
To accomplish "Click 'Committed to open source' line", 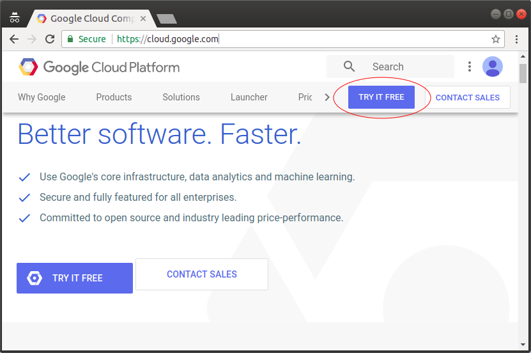I will point(191,217).
